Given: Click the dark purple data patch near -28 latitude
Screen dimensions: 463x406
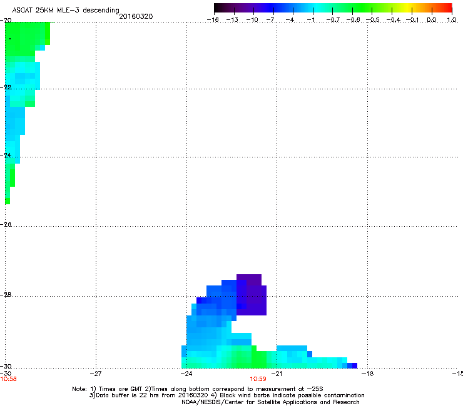Looking at the screenshot, I should click(x=252, y=295).
